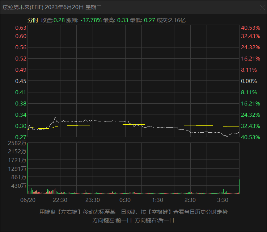The width and height of the screenshot is (267, 232).
Task: Click the 0.30 price axis label
Action: 21,126
